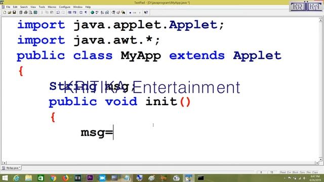Create a new document with the toolbar
This screenshot has height=182, width=324.
click(5, 12)
